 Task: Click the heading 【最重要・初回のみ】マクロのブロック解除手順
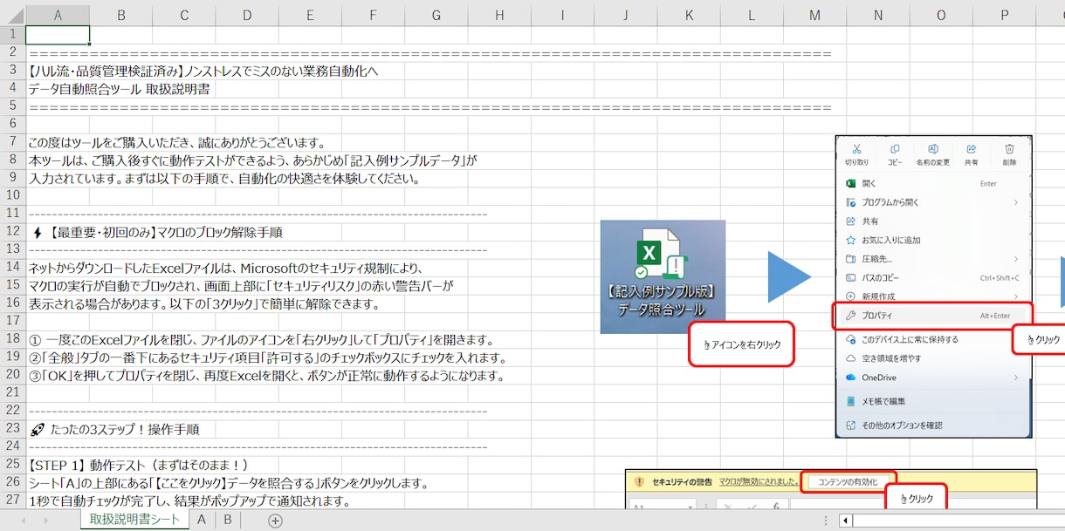pyautogui.click(x=156, y=232)
